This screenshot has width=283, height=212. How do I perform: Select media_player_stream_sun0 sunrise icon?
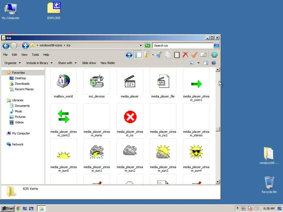pyautogui.click(x=64, y=155)
